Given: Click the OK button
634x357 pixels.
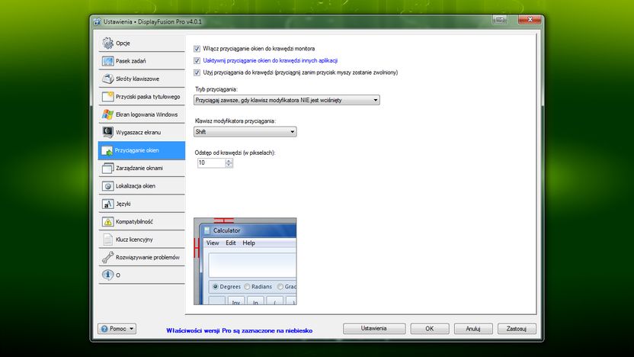Looking at the screenshot, I should [430, 329].
